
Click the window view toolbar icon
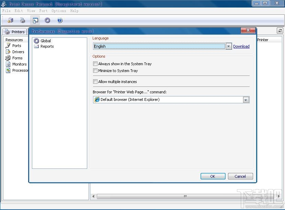pos(35,20)
